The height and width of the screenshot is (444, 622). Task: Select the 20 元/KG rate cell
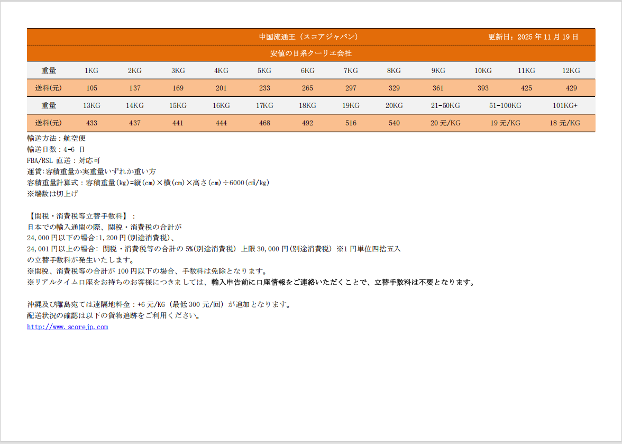click(445, 123)
